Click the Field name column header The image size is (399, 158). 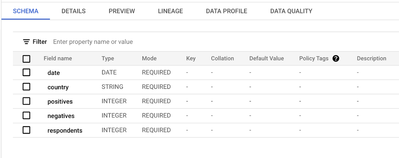coord(58,59)
